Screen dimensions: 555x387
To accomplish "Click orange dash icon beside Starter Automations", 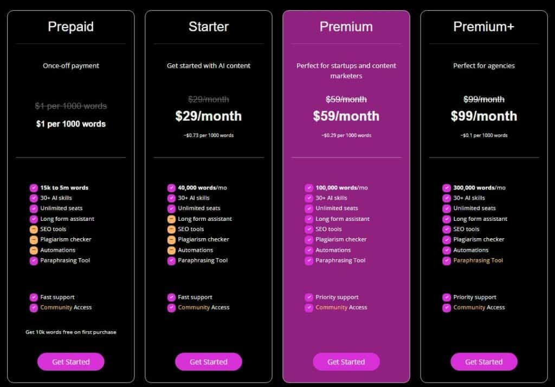I will (x=171, y=250).
